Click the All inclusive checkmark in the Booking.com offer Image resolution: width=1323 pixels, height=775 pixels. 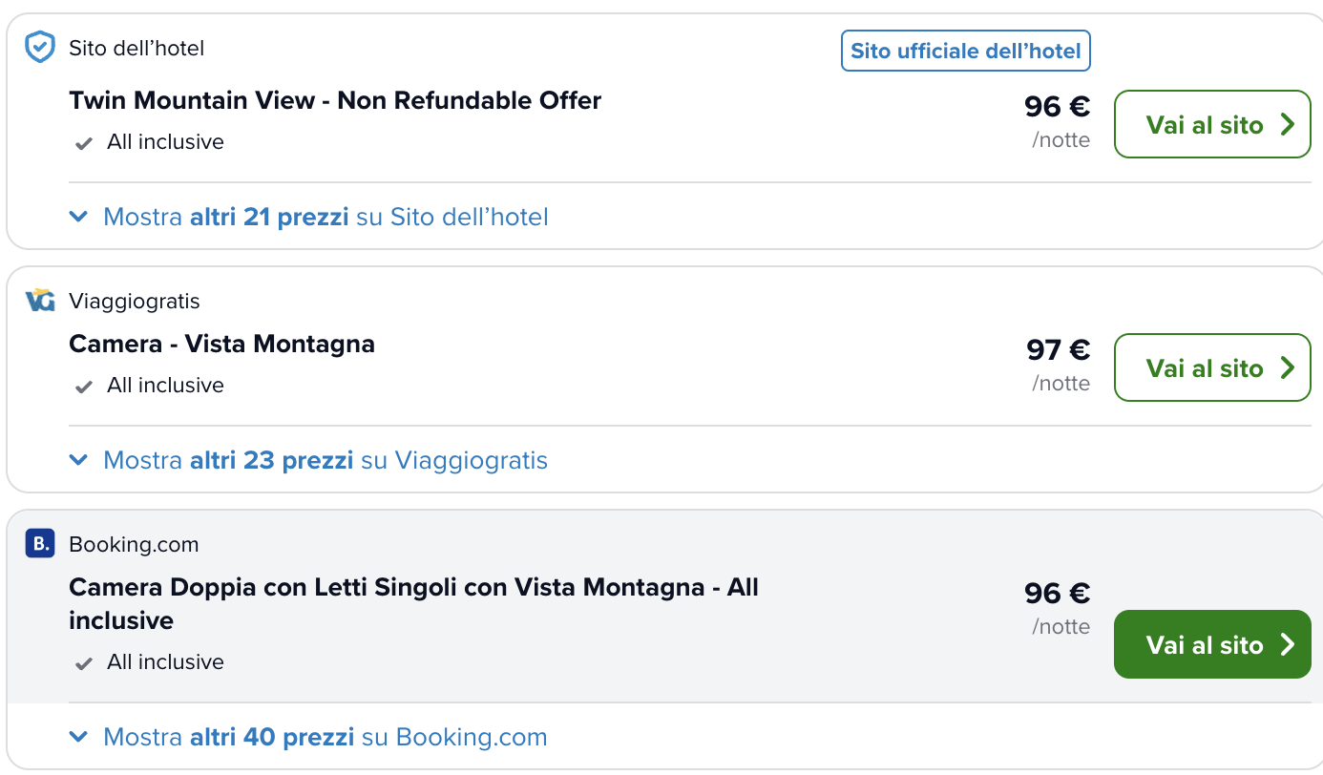point(84,663)
